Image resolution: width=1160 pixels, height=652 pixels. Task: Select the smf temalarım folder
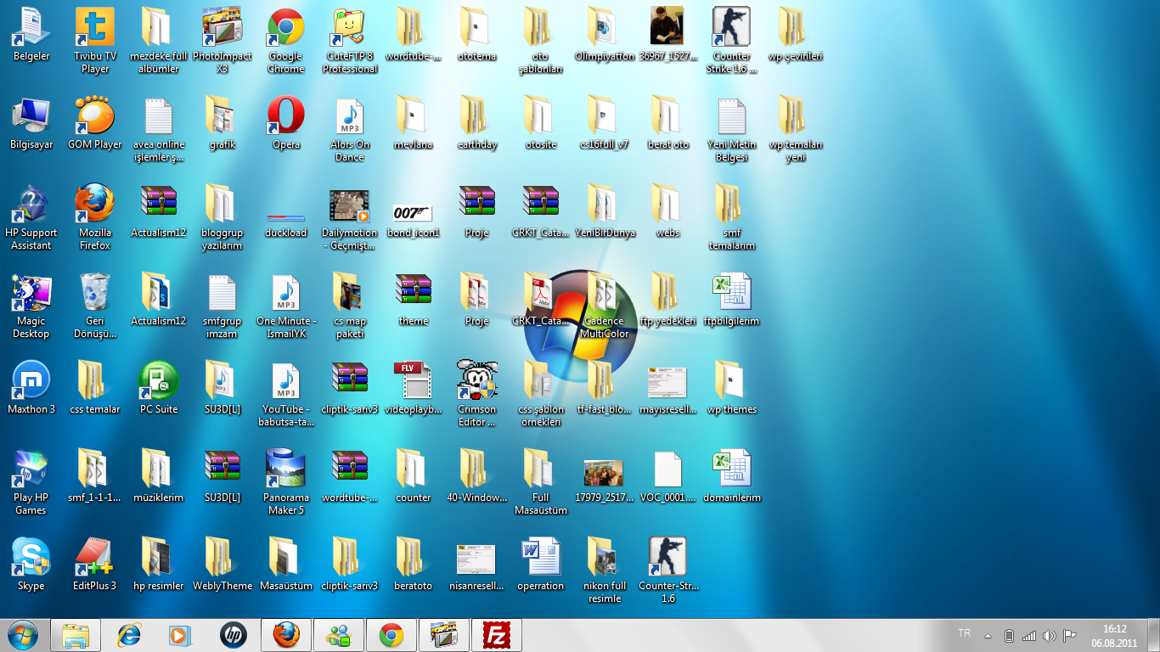(x=732, y=216)
